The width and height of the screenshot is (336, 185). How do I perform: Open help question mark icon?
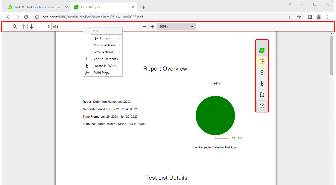pyautogui.click(x=262, y=106)
